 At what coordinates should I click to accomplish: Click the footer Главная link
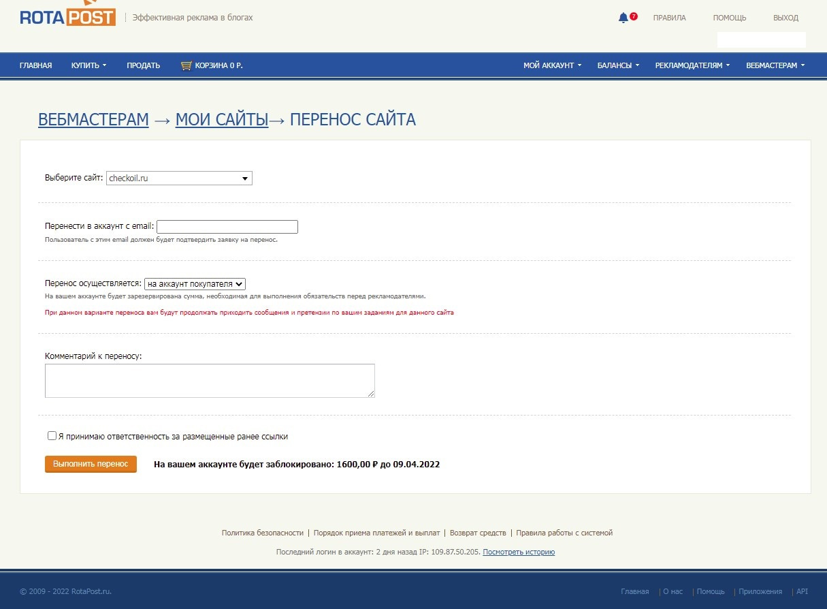[635, 591]
